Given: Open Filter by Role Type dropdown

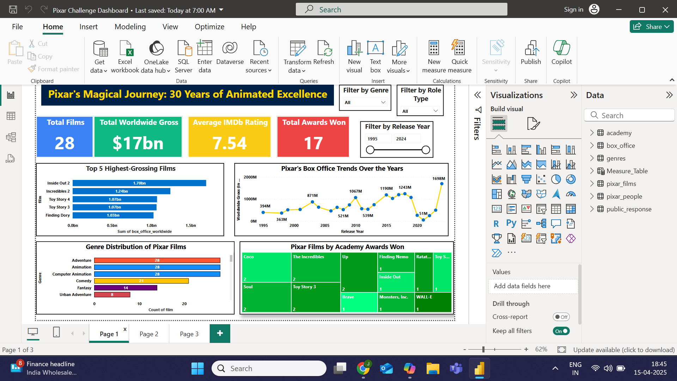Looking at the screenshot, I should click(420, 111).
